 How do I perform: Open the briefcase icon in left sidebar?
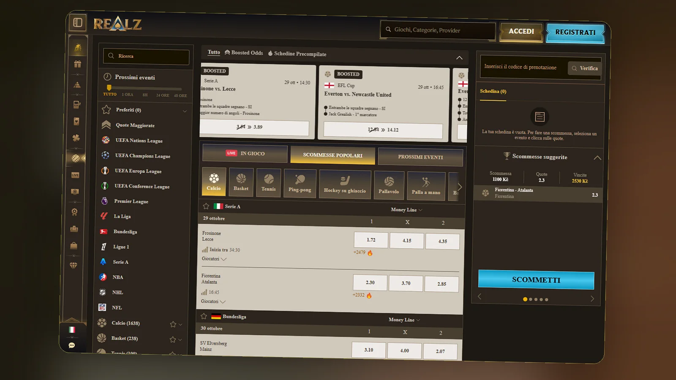tap(74, 245)
